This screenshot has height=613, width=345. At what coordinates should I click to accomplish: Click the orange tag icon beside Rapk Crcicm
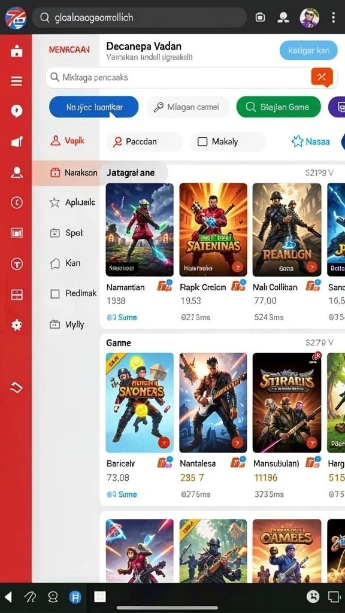[x=238, y=286]
